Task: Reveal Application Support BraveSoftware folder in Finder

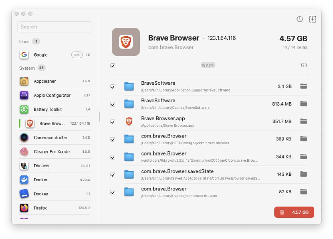Action: 303,86
